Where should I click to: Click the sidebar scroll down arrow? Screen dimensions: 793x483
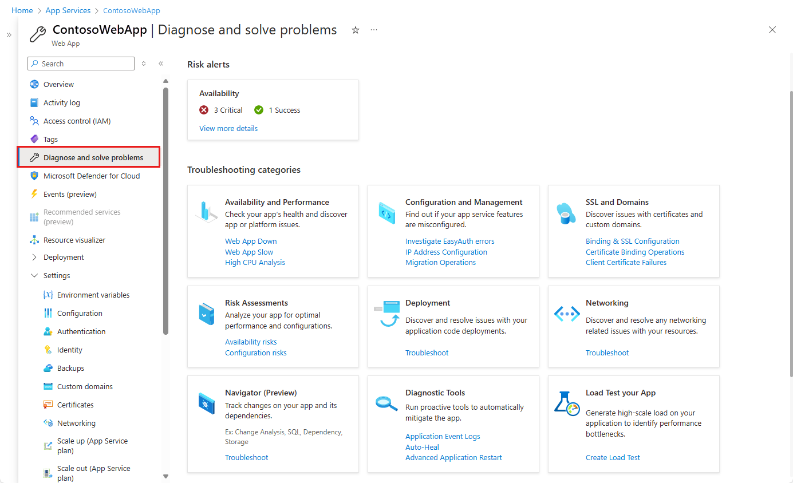(165, 476)
